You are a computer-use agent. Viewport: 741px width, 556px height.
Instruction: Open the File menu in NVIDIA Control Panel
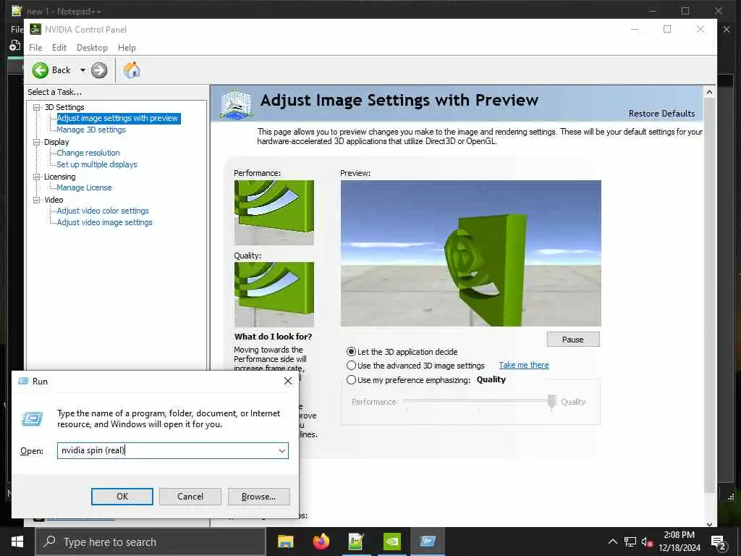(x=35, y=48)
